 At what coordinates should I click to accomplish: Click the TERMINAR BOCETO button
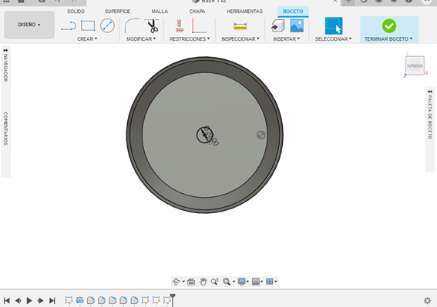click(389, 29)
